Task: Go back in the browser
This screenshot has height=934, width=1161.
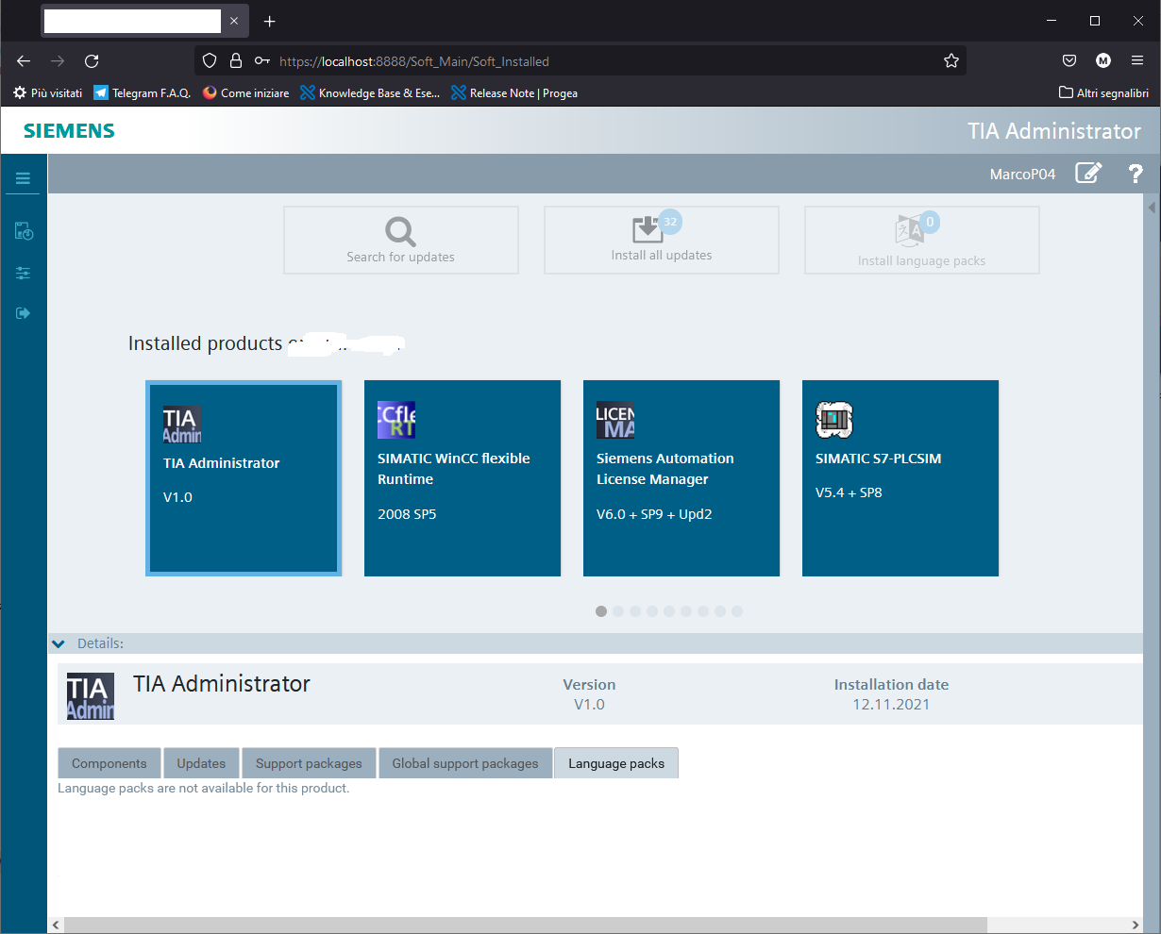Action: click(24, 61)
